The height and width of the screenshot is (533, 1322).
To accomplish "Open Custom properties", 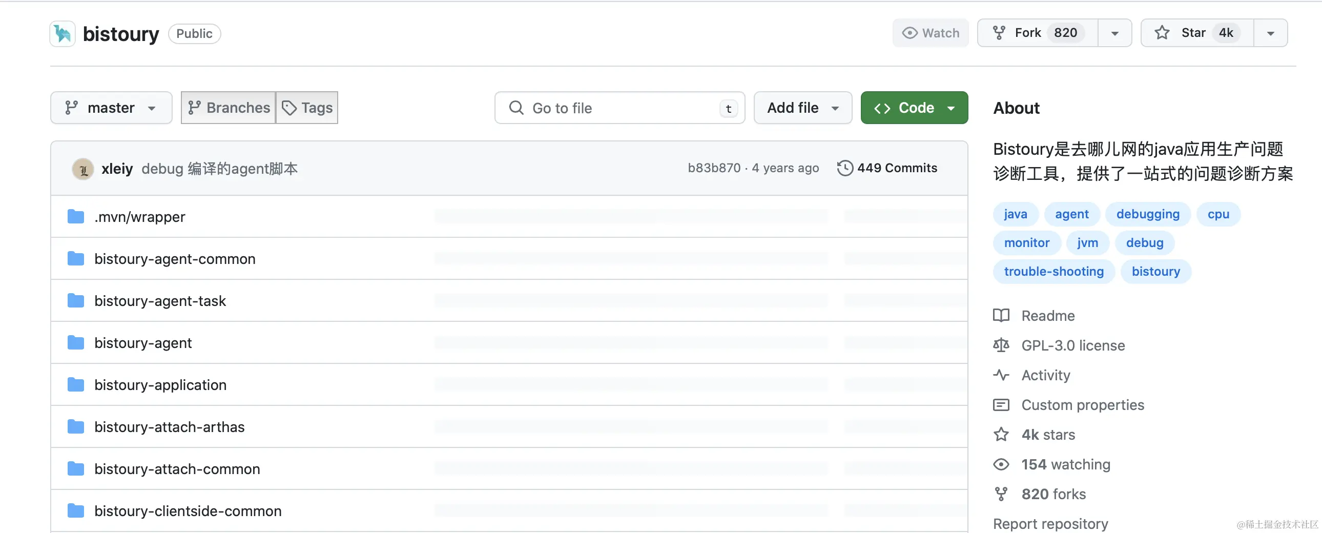I will 1082,405.
